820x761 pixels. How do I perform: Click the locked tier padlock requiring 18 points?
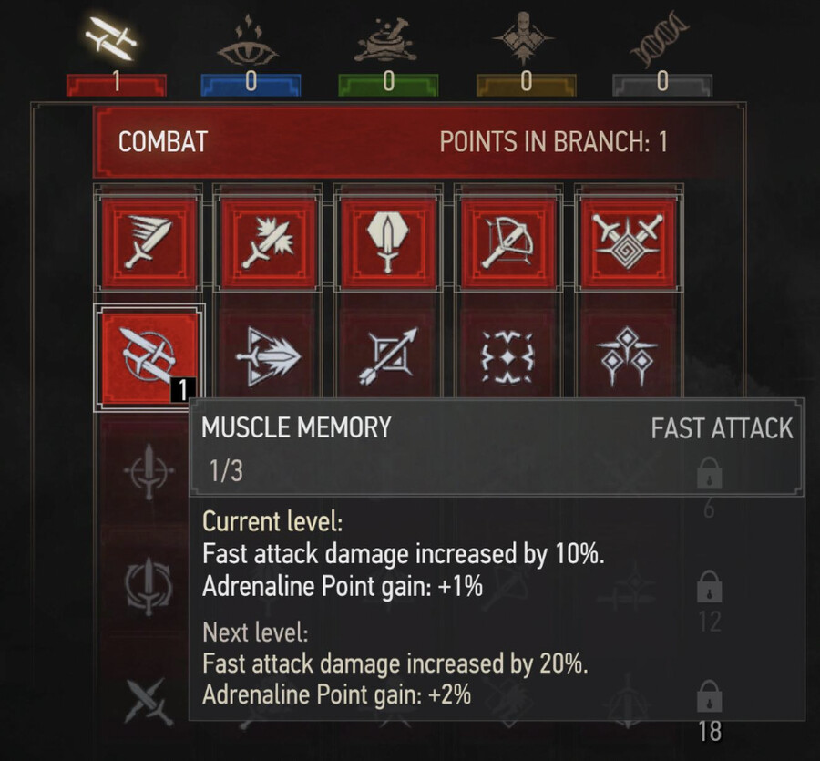click(709, 696)
